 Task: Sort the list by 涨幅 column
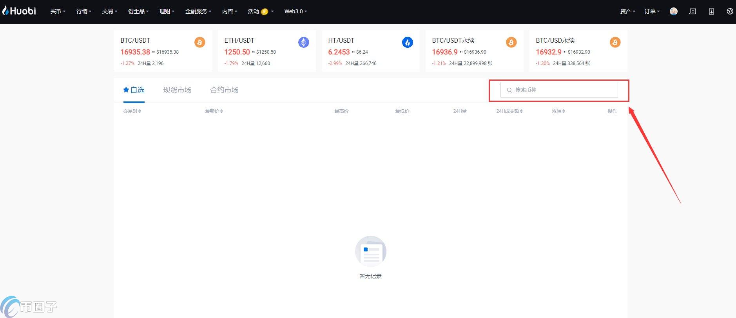[558, 111]
